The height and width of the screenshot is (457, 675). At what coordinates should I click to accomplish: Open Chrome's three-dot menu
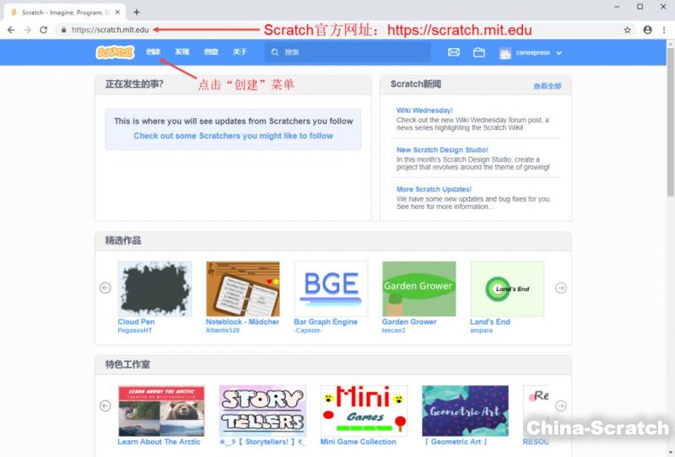664,30
